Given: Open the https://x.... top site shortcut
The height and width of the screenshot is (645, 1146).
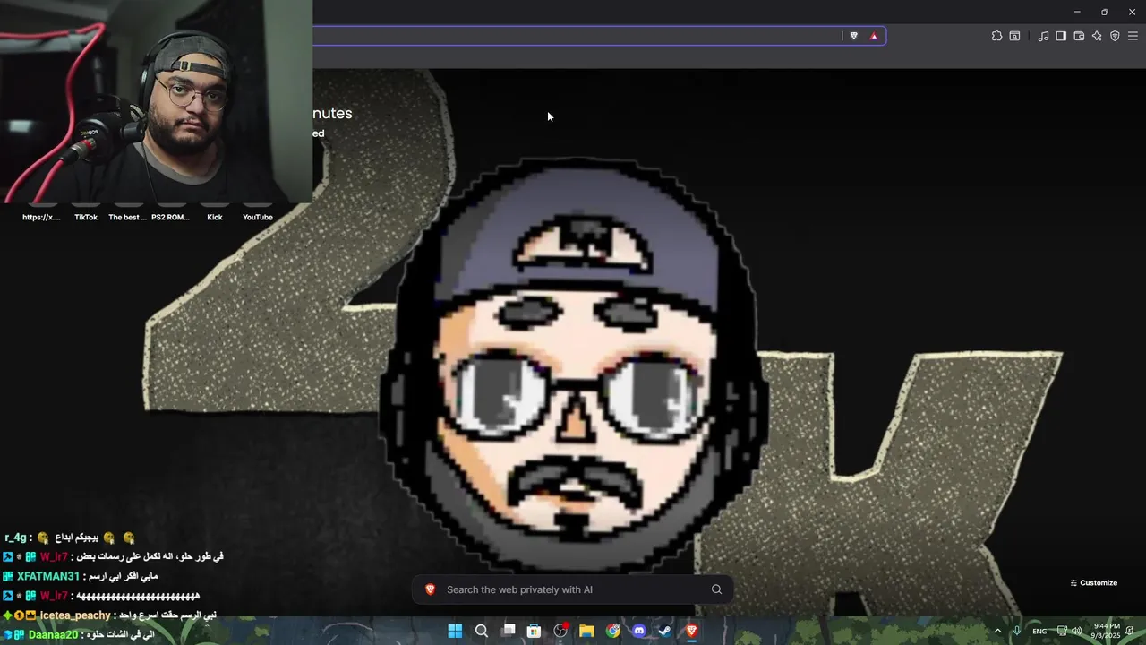Looking at the screenshot, I should 41,217.
